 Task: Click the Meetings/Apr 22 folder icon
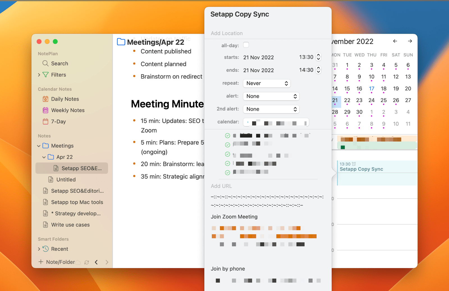(121, 42)
